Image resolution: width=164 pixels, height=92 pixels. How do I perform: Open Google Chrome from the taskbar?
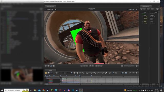[43, 90]
